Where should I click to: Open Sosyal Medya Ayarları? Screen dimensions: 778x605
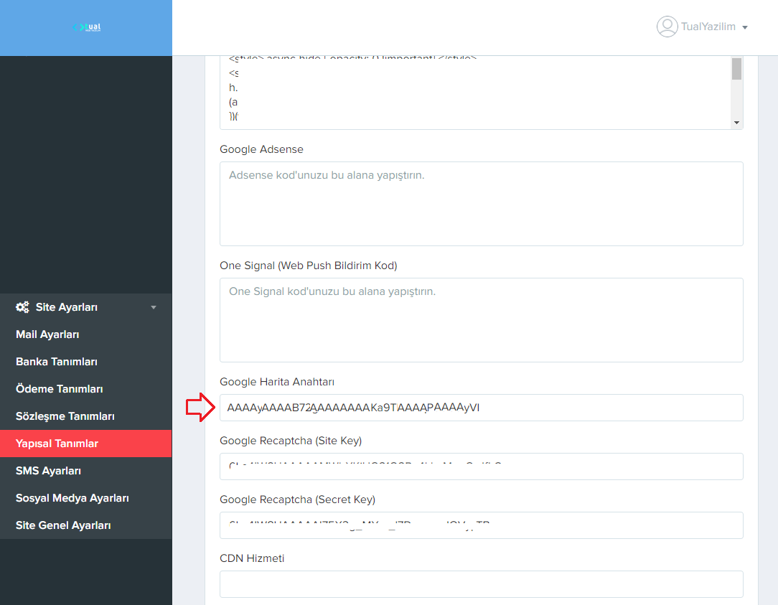click(x=86, y=498)
